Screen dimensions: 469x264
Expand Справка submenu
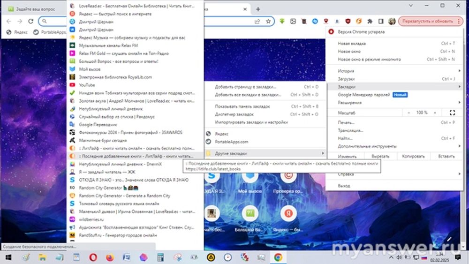[394, 174]
